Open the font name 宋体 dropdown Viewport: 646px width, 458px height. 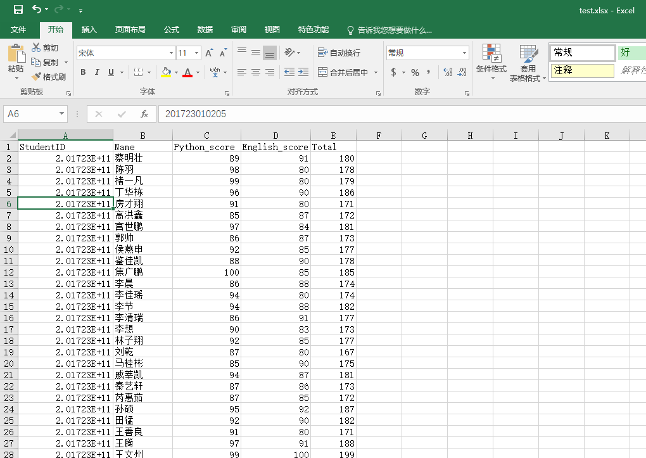pos(171,53)
